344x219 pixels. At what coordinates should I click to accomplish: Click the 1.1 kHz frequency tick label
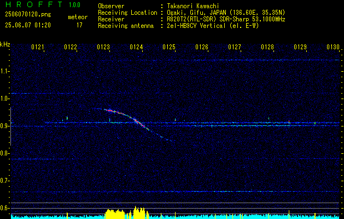click(4, 71)
